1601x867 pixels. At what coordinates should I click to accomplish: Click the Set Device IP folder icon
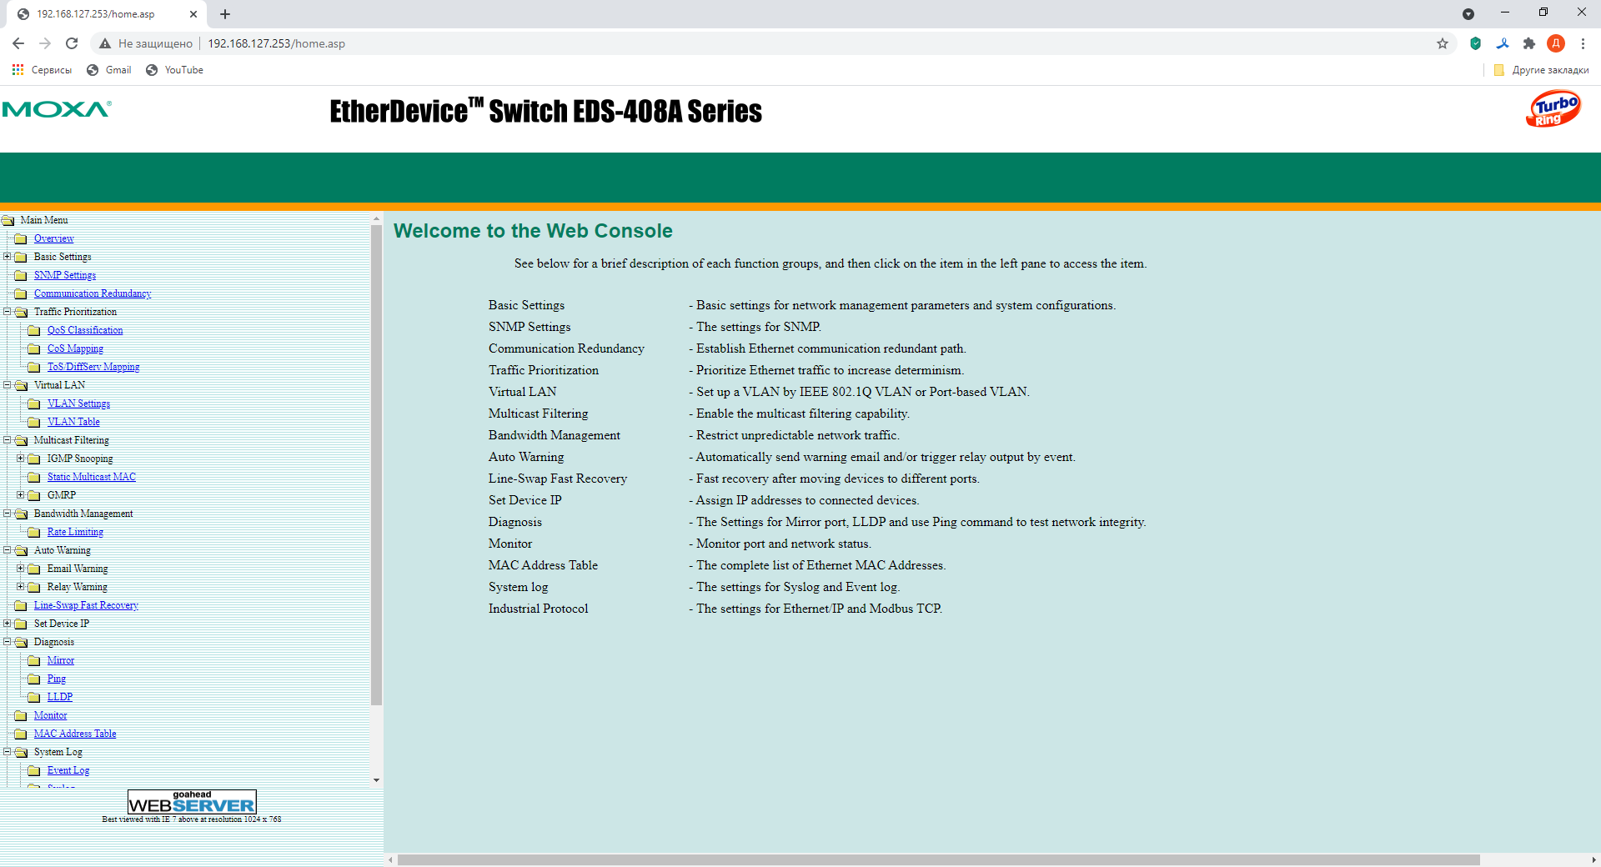click(x=21, y=624)
